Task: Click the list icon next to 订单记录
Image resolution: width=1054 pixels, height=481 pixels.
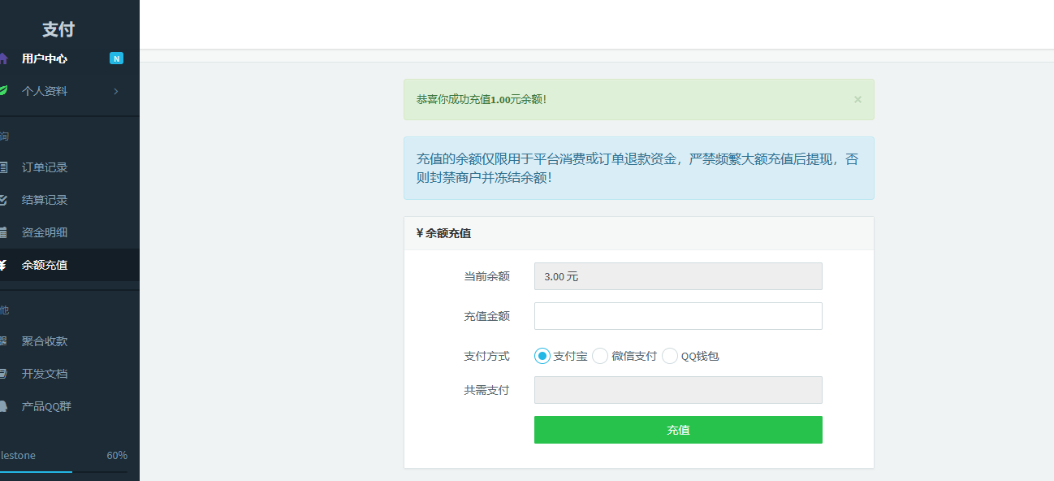Action: [x=3, y=167]
